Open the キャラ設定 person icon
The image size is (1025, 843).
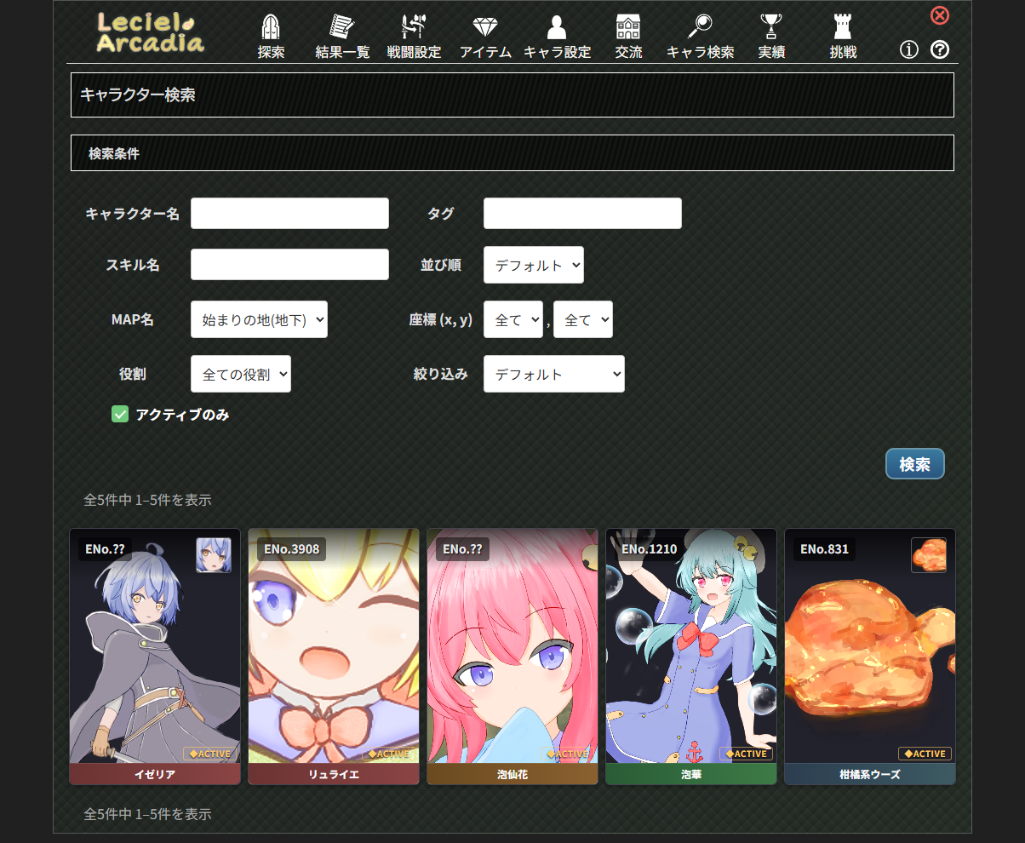pos(557,28)
